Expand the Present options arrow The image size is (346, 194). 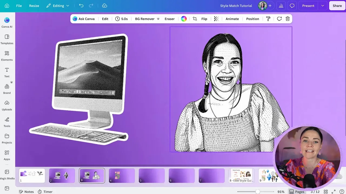322,6
